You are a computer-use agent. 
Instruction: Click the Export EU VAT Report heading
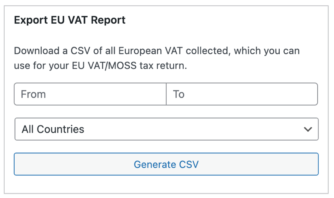click(x=70, y=20)
